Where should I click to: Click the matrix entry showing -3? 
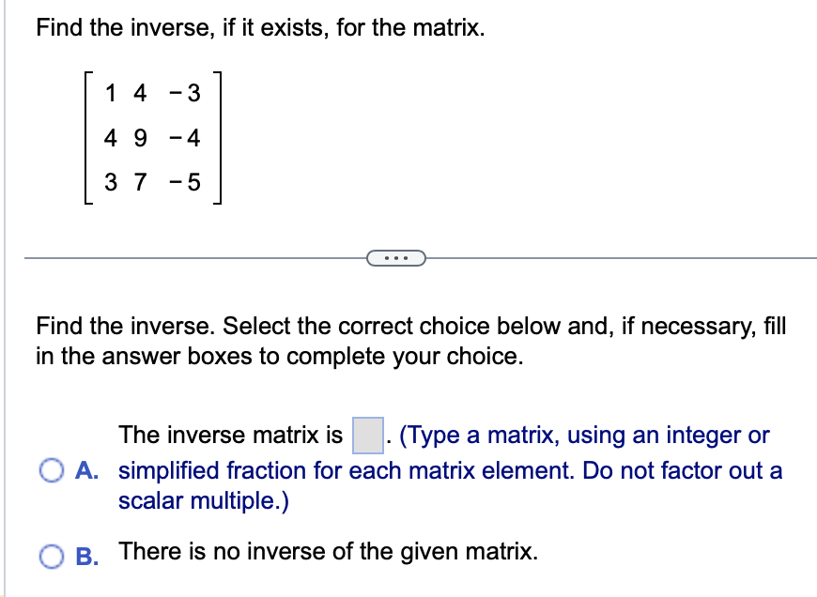point(187,94)
